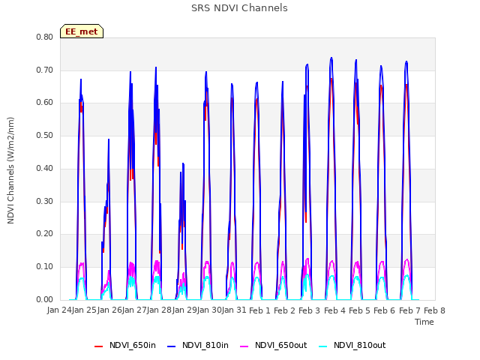Click the y-axis tick 0.20

tap(45, 233)
